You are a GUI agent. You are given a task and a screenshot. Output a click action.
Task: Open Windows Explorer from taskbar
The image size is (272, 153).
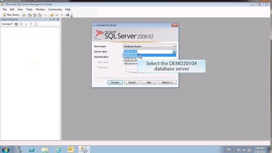tap(45, 150)
